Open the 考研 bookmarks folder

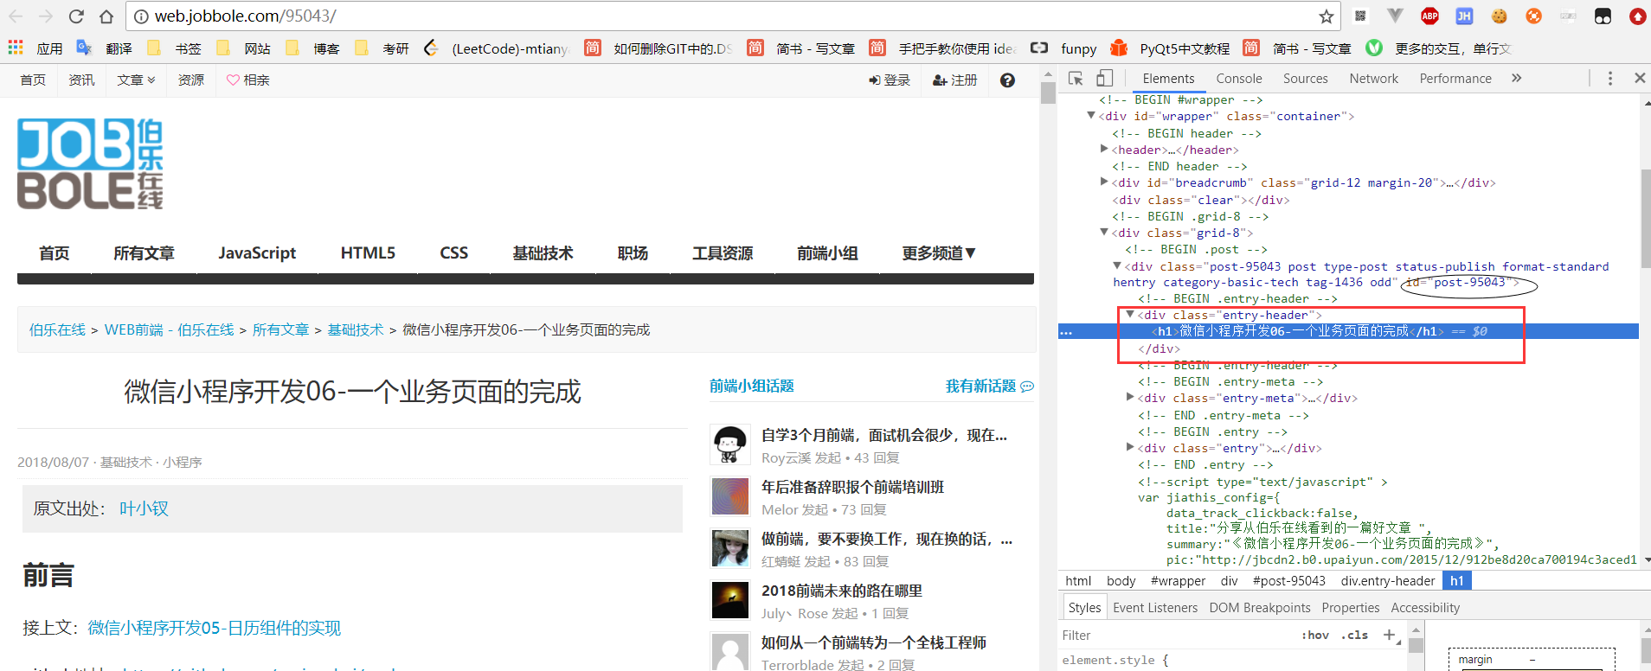click(x=382, y=48)
